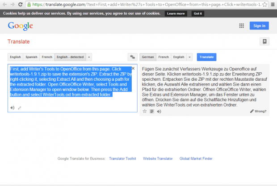Viewport: 277px width, 186px height.
Task: Reload the page with refresh icon
Action: click(x=20, y=4)
